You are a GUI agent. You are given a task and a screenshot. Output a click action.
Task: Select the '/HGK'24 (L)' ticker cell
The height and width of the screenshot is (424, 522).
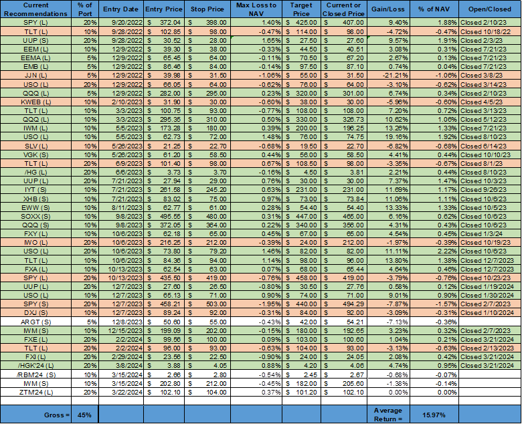[x=35, y=365]
